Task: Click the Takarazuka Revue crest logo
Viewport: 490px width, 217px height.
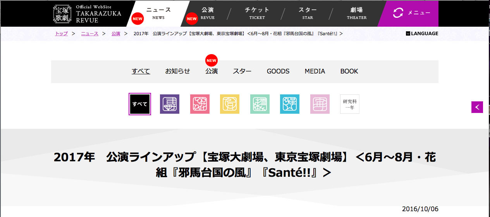Action: [63, 14]
